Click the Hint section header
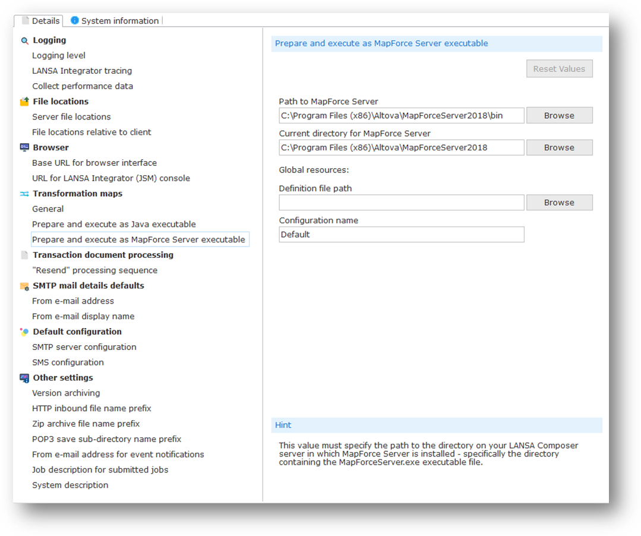 (x=437, y=425)
